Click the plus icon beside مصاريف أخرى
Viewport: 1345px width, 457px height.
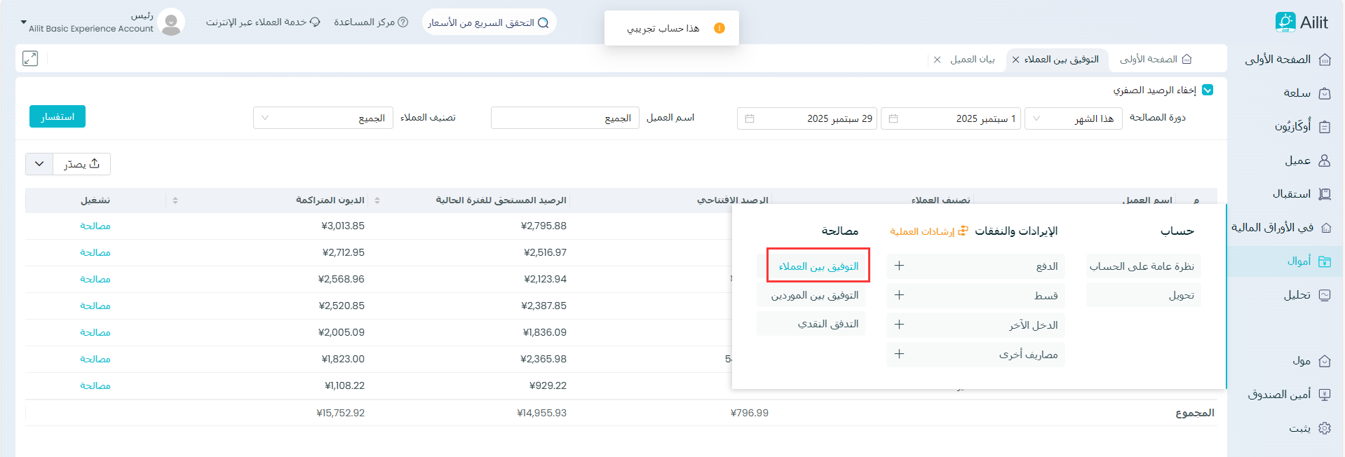[899, 354]
